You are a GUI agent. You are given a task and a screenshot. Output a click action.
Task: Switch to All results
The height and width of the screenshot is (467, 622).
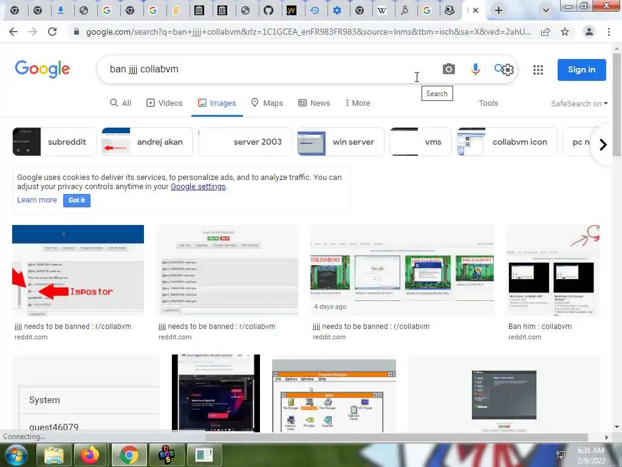tap(121, 103)
